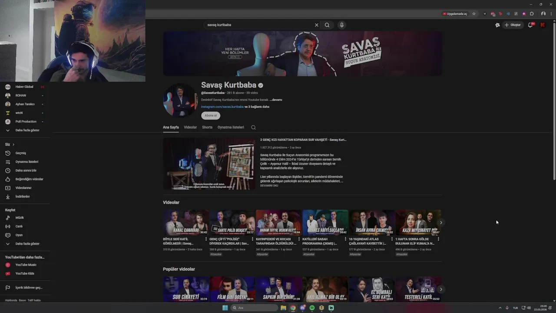This screenshot has height=313, width=556.
Task: Open the Siz section chevron
Action: pyautogui.click(x=13, y=144)
